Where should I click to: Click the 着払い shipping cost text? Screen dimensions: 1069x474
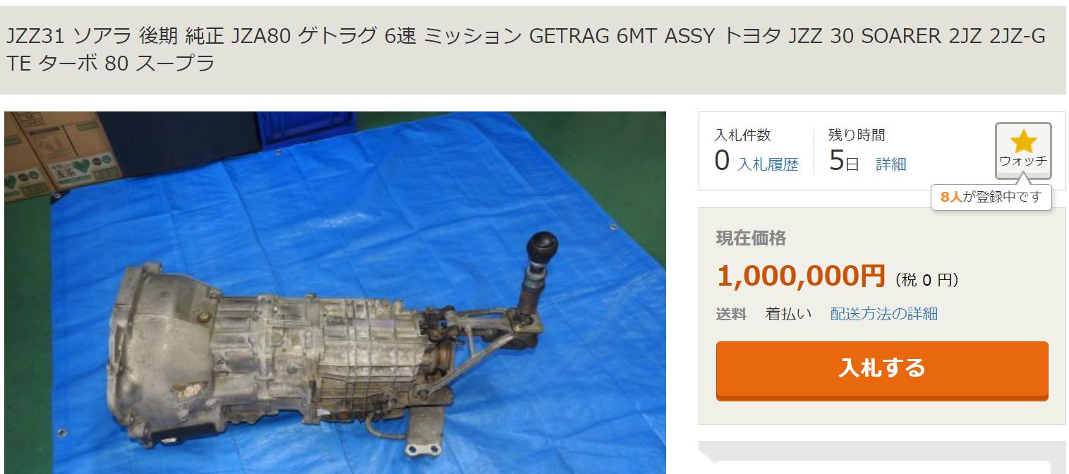point(789,314)
